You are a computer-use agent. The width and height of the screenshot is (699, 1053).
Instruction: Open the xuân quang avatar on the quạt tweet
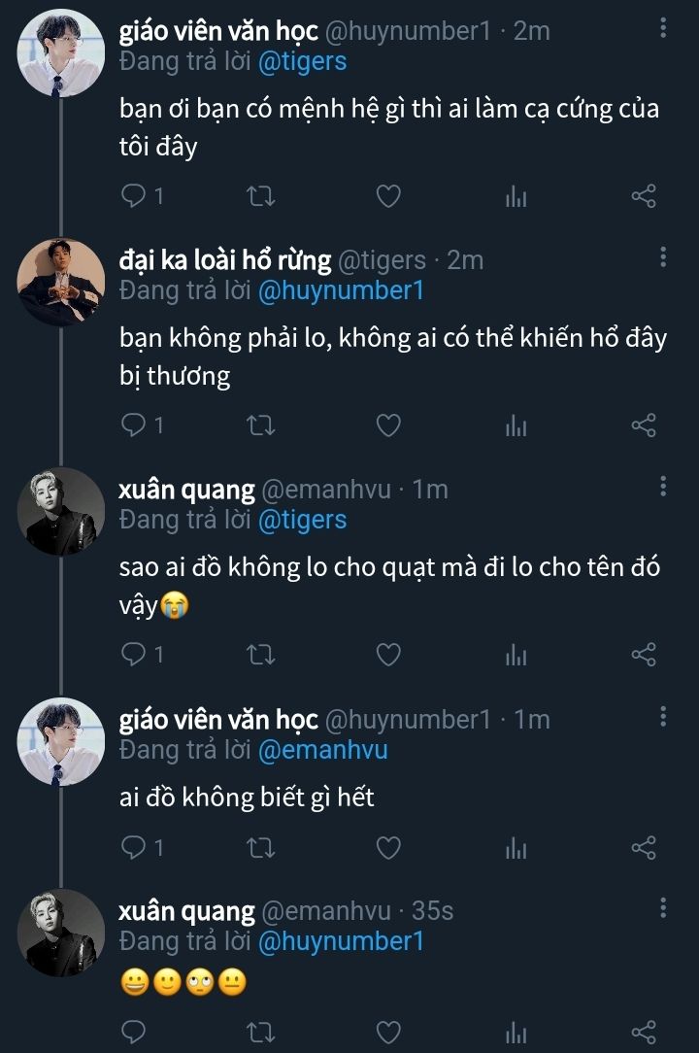tap(61, 511)
